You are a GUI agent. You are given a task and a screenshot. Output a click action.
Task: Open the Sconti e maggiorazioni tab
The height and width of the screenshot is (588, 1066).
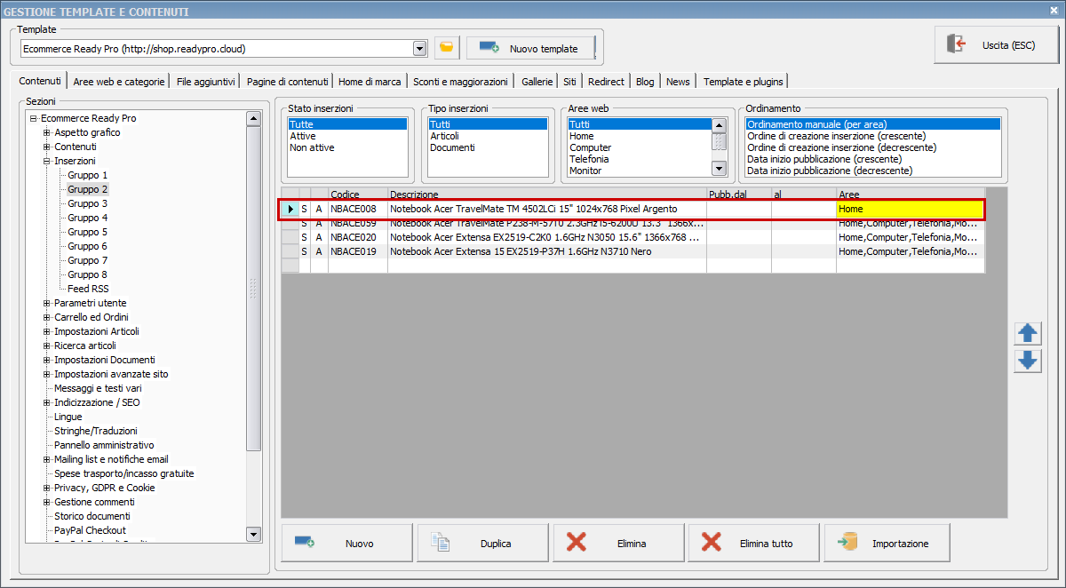click(x=460, y=81)
